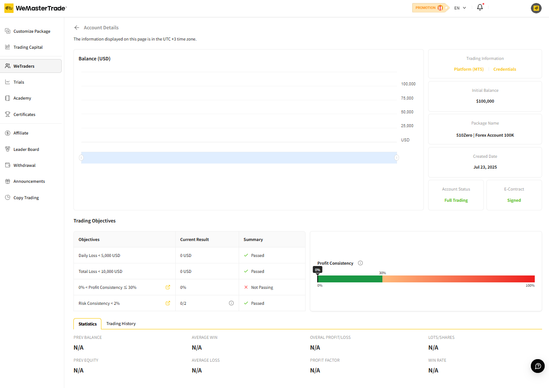Click the Not Passing summary cell
The width and height of the screenshot is (549, 388).
pos(272,287)
